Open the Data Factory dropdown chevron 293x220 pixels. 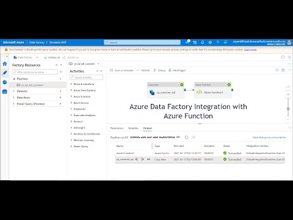[37, 57]
